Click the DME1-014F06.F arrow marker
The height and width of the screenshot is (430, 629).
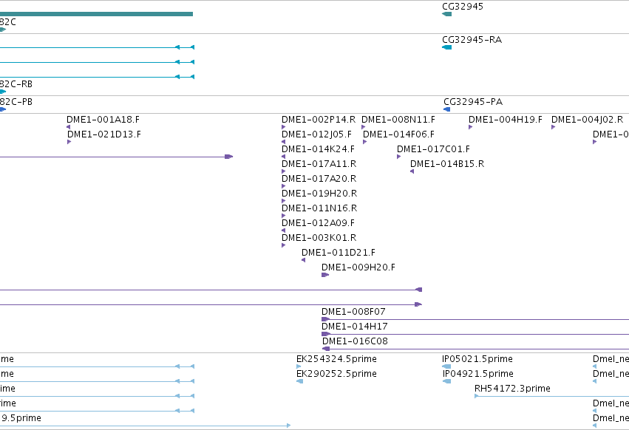[364, 142]
